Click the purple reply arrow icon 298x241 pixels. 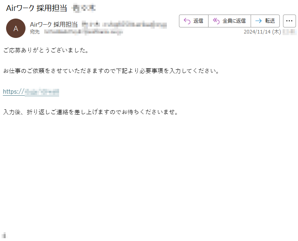187,21
